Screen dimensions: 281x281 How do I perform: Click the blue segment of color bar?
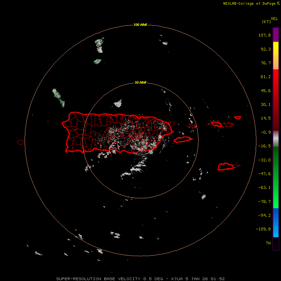coord(276,223)
